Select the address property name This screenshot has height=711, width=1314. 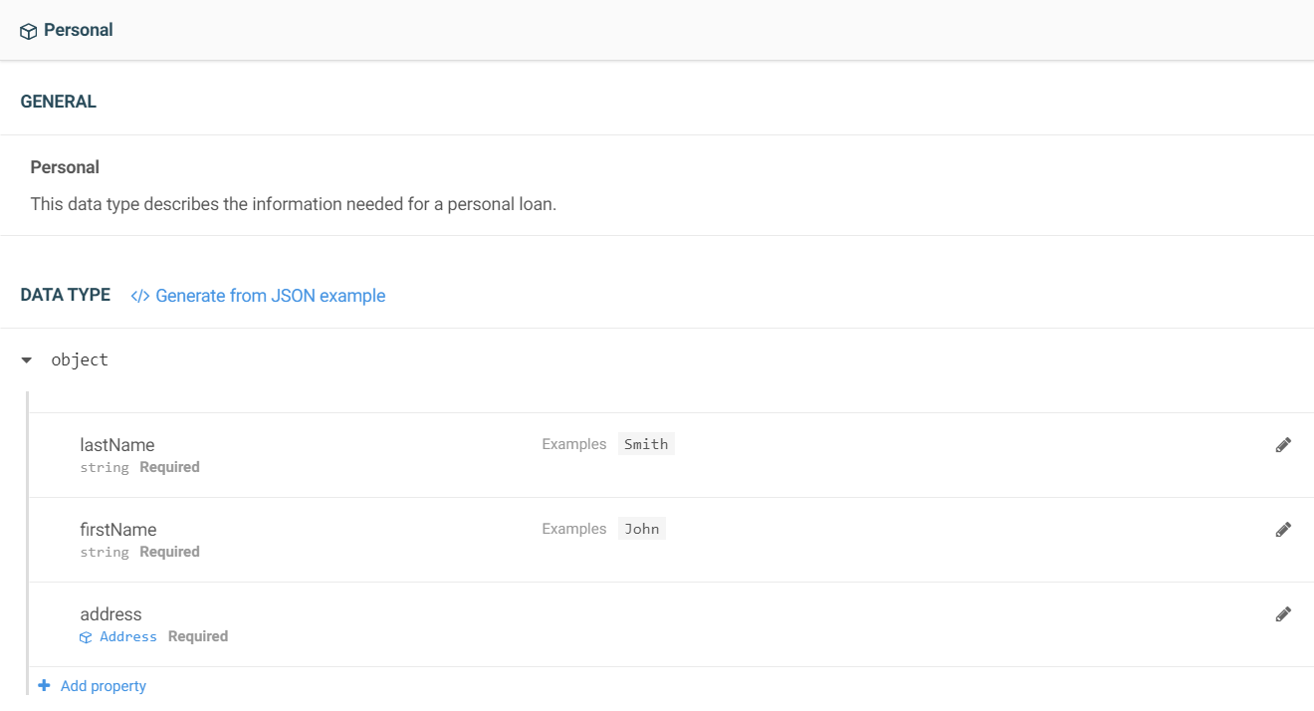coord(110,614)
